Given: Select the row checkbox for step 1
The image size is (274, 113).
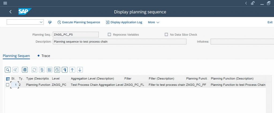Looking at the screenshot, I should pos(7,85).
